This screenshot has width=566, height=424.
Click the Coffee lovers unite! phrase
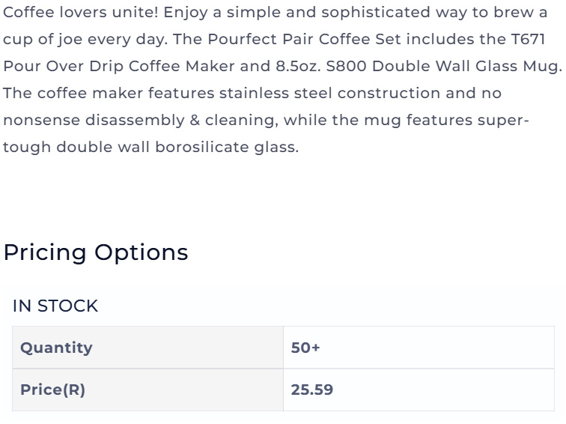[81, 12]
